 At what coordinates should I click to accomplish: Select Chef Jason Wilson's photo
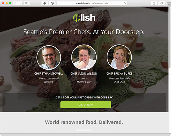pyautogui.click(x=84, y=57)
